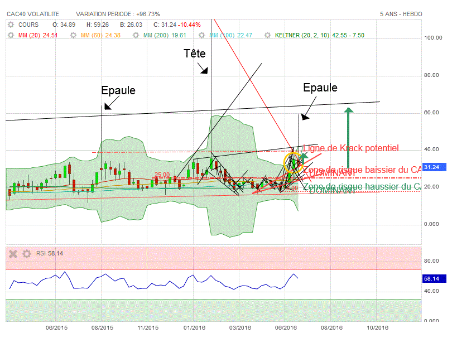Click the RSI 58.14 indicator label

(x=50, y=253)
